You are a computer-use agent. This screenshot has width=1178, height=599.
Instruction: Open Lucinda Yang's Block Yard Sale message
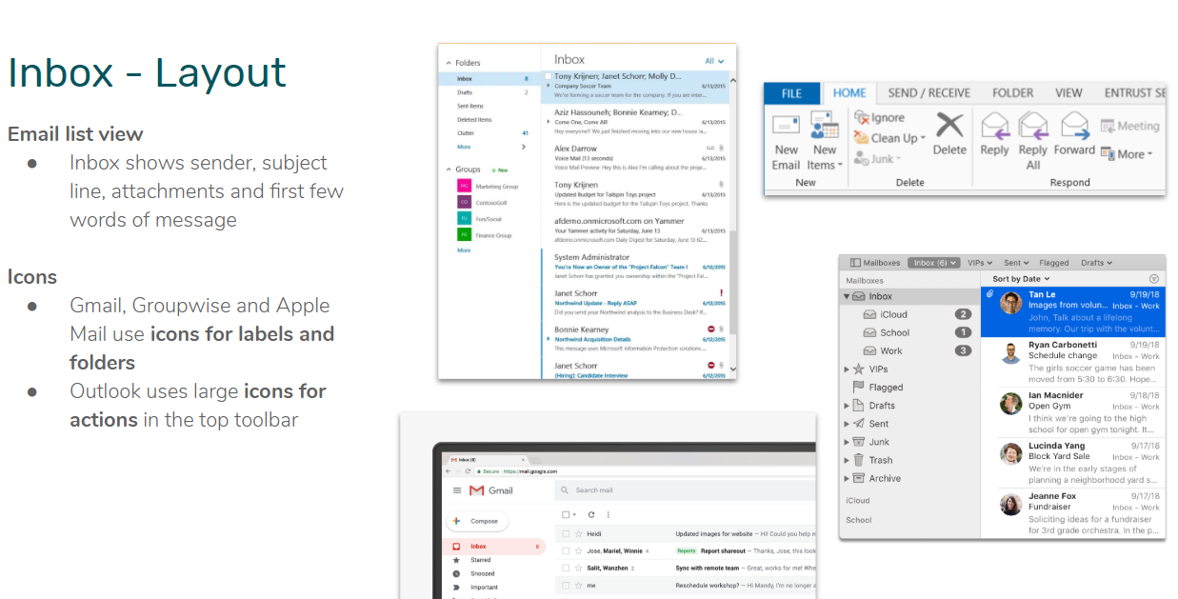tap(1072, 463)
